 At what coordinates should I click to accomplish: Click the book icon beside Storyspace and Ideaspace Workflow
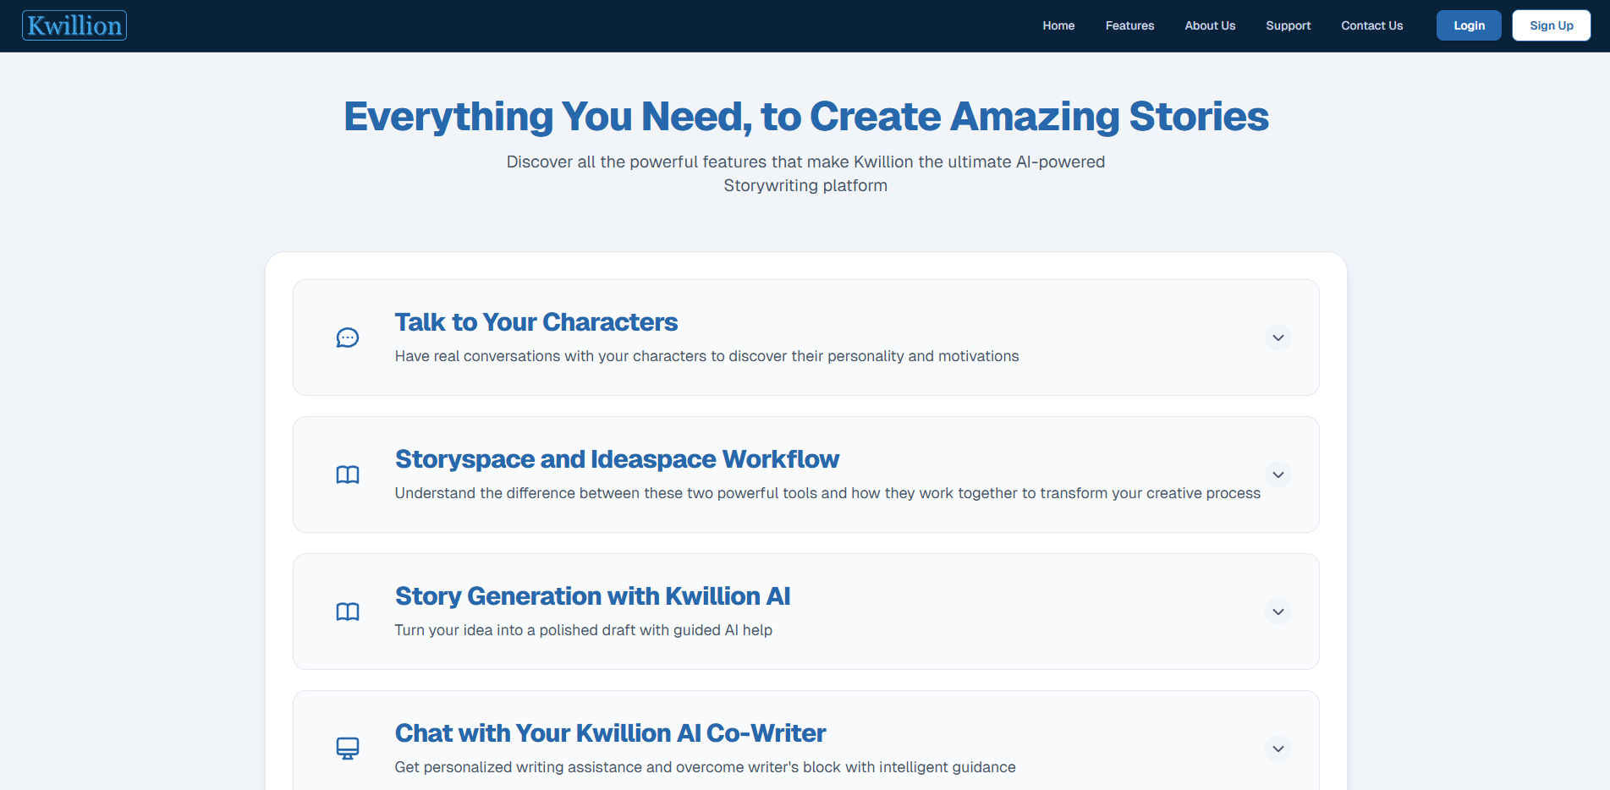coord(347,475)
